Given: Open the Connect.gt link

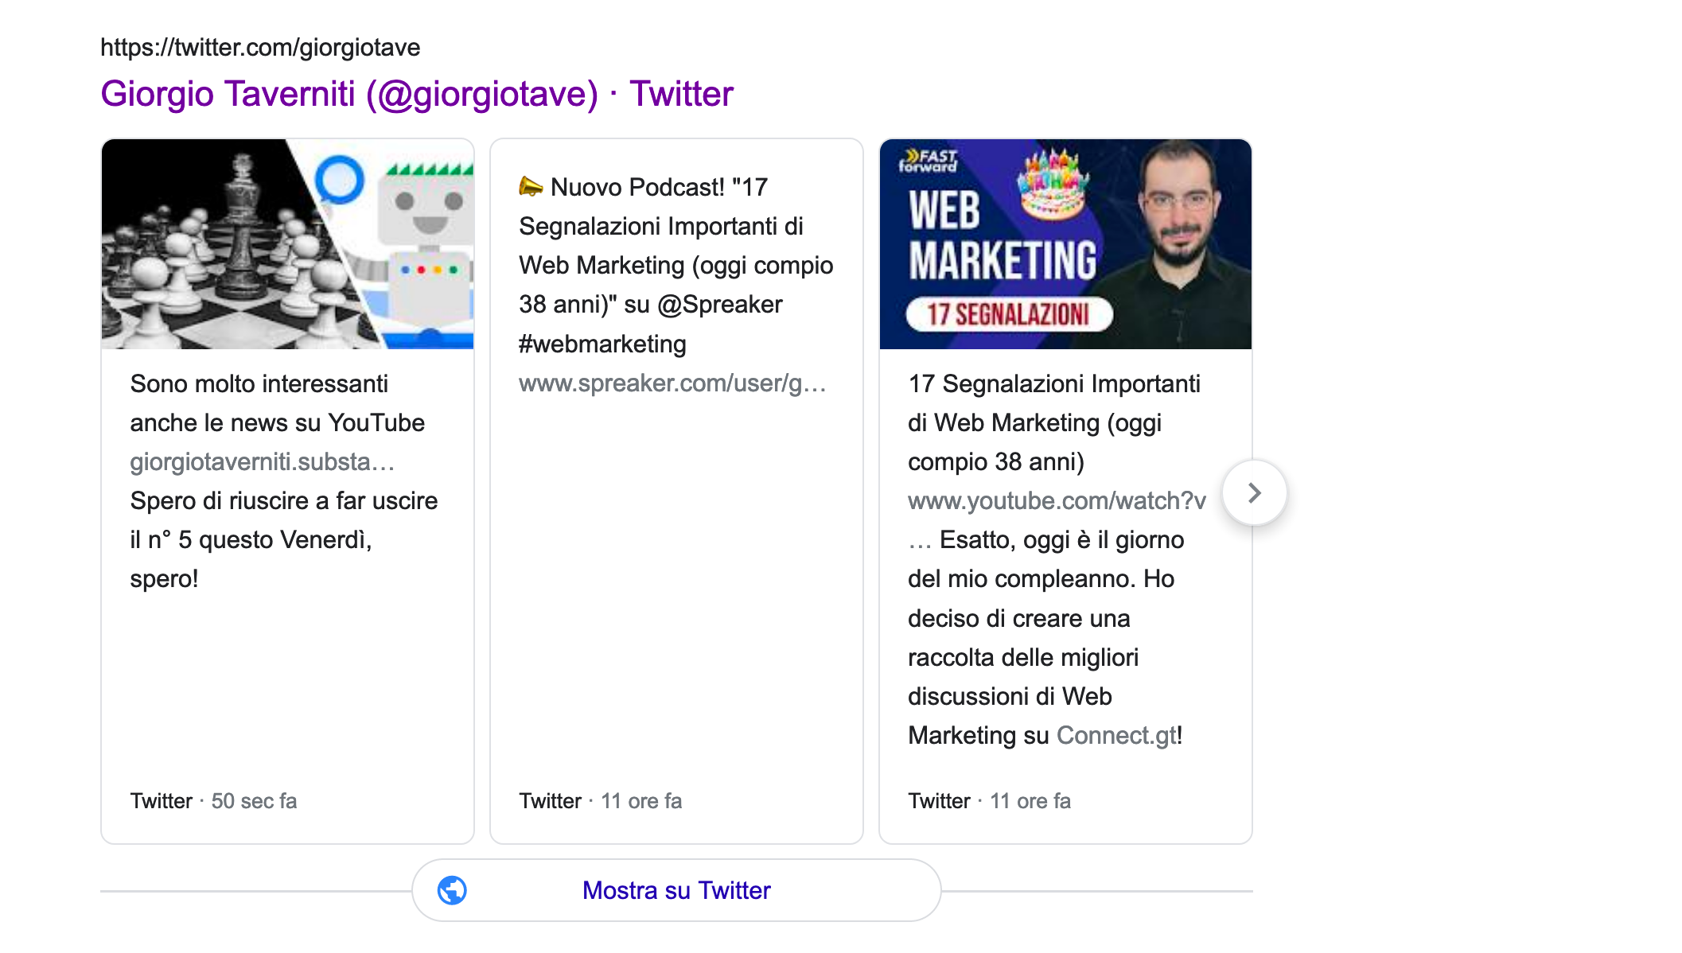Looking at the screenshot, I should [x=1115, y=736].
